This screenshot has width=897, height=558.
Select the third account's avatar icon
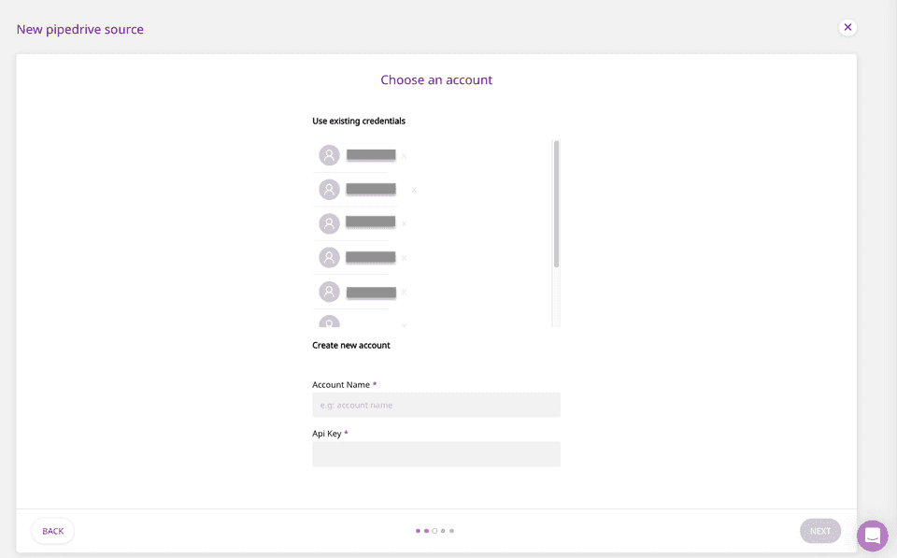[329, 222]
